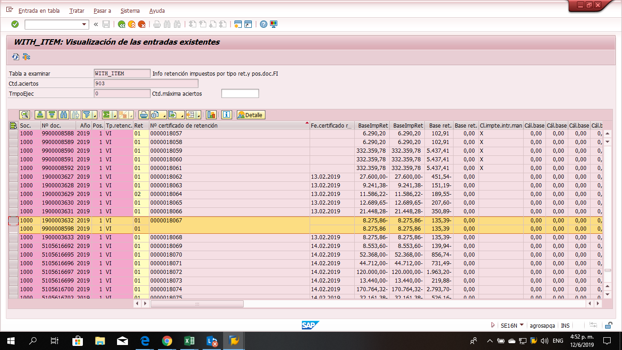Click the grid's horizontal scrollbar thumb
This screenshot has height=350, width=622.
pos(197,304)
